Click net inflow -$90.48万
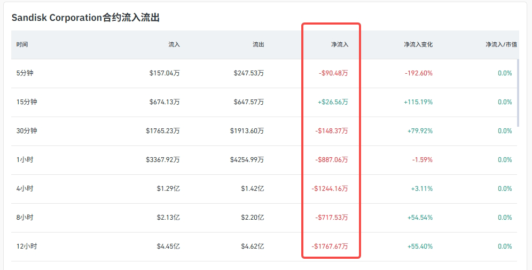Viewport: 532px width, 270px height. click(x=333, y=73)
